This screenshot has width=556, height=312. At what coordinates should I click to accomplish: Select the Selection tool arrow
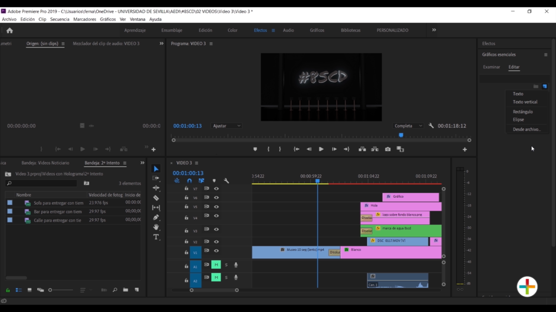(x=156, y=169)
